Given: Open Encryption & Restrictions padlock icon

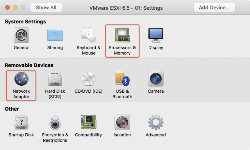Looking at the screenshot, I should [x=55, y=122].
